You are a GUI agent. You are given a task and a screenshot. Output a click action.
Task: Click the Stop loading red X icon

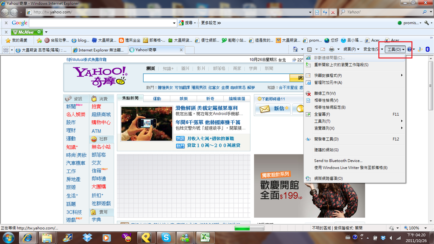(333, 12)
